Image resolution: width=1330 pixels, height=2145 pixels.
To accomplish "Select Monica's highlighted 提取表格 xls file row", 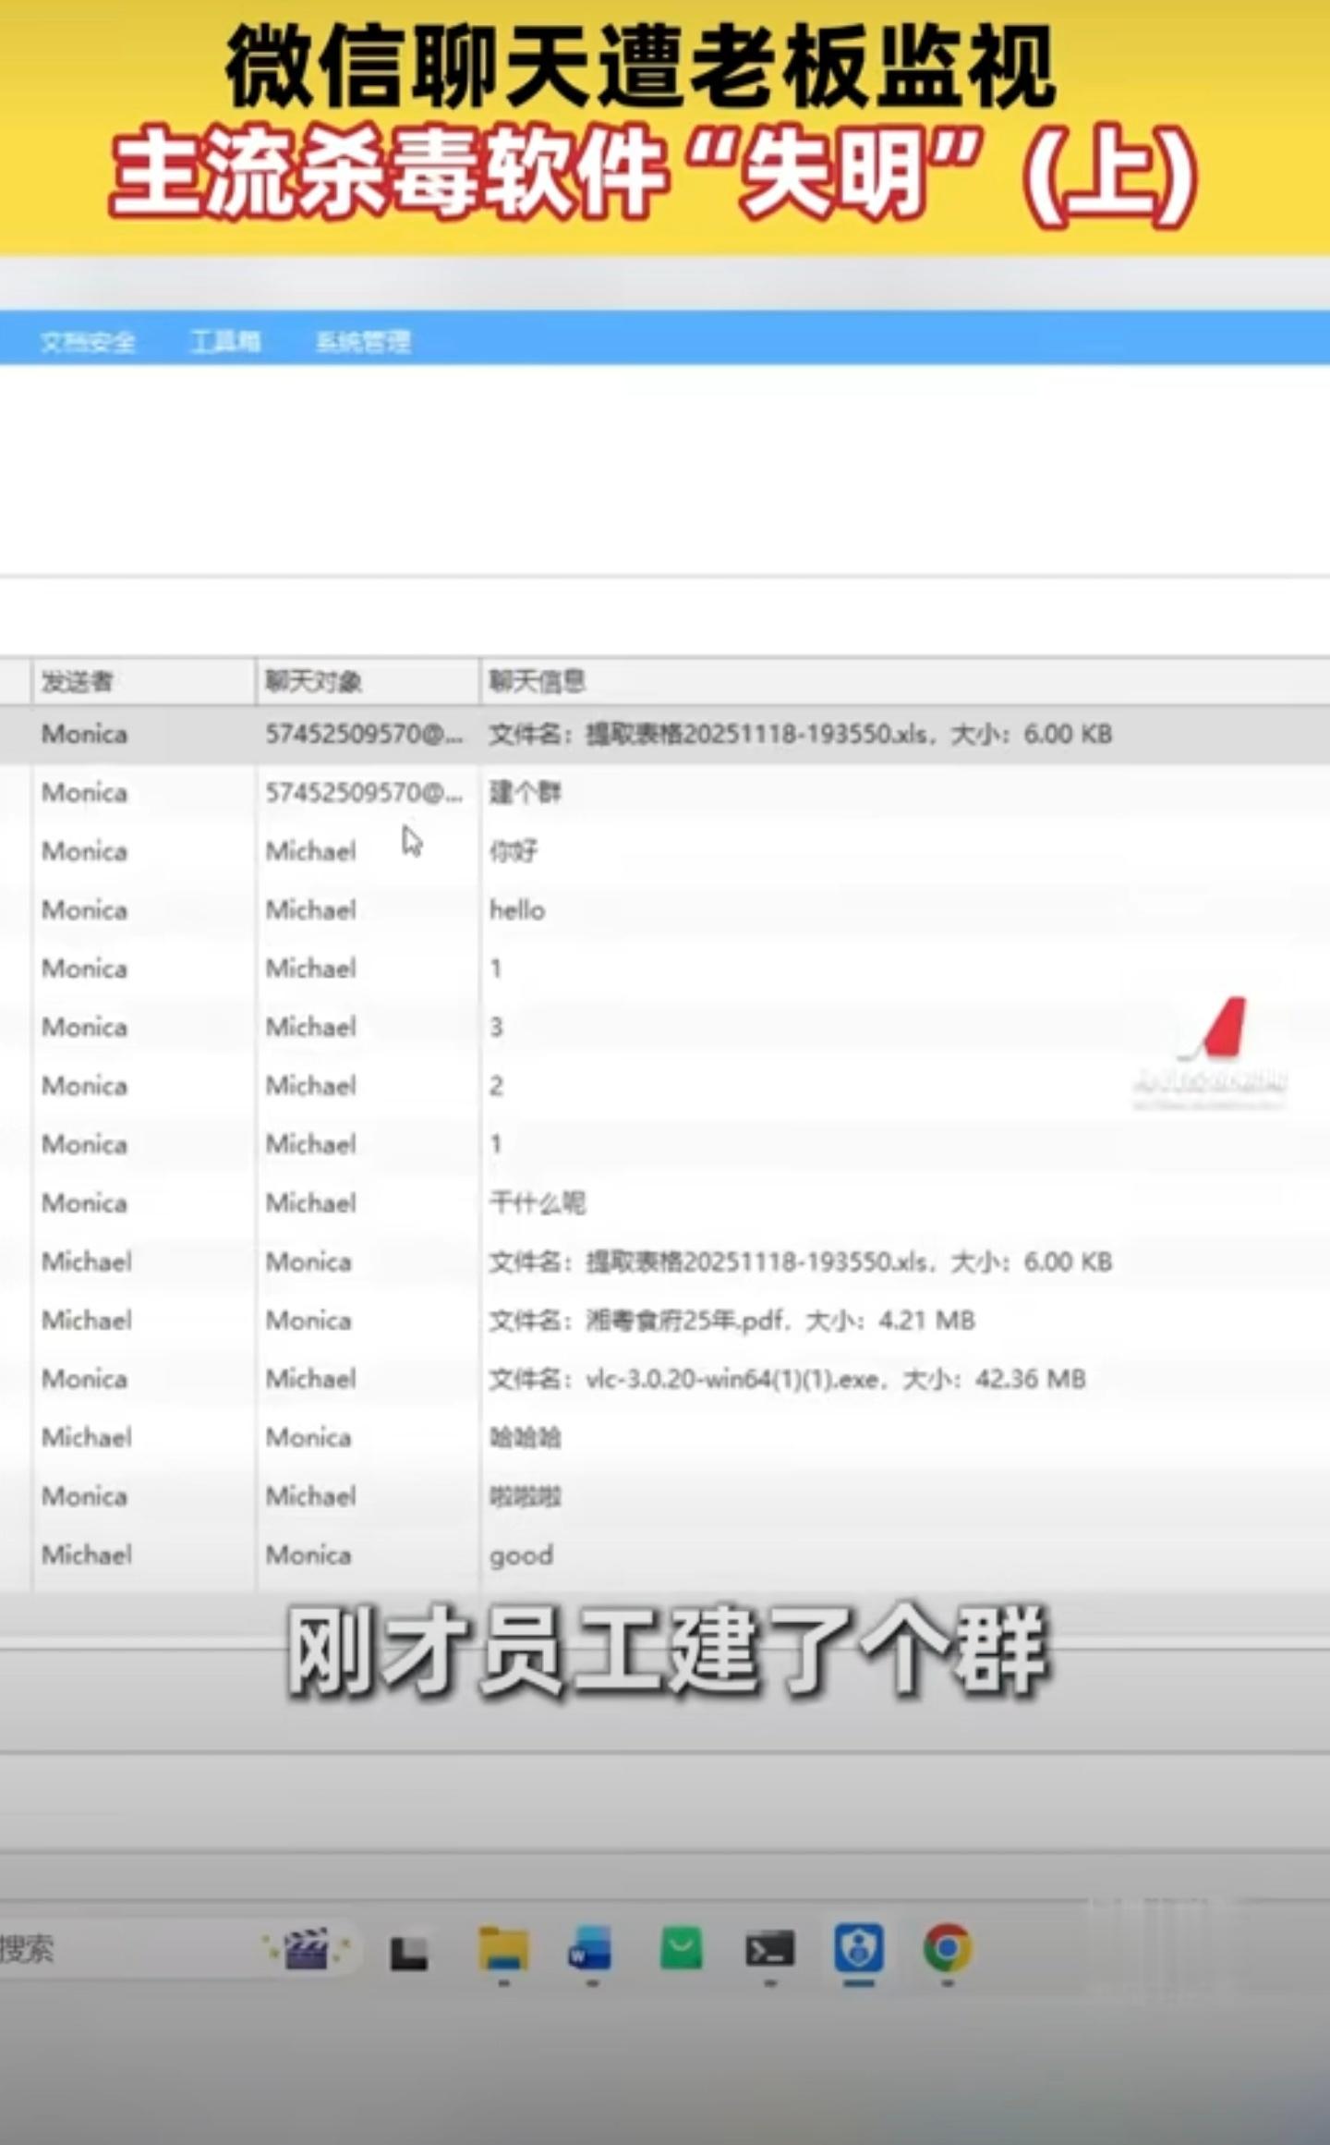I will (665, 734).
